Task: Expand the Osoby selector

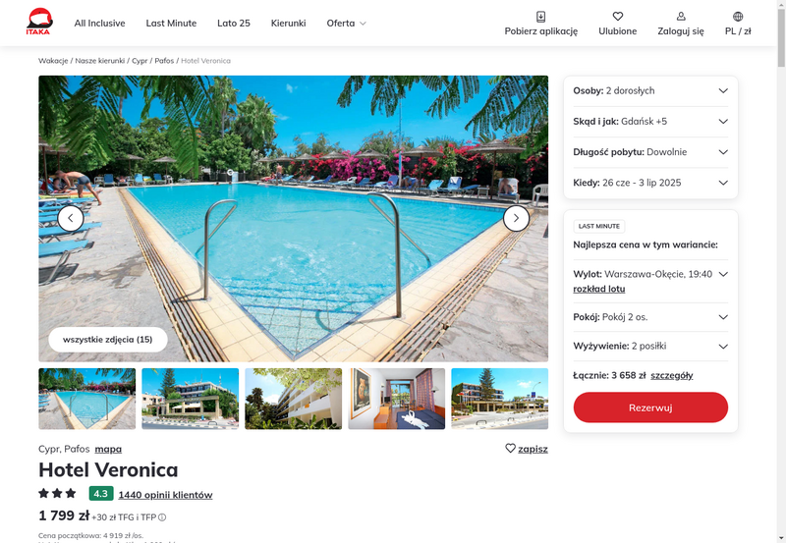Action: [x=650, y=90]
